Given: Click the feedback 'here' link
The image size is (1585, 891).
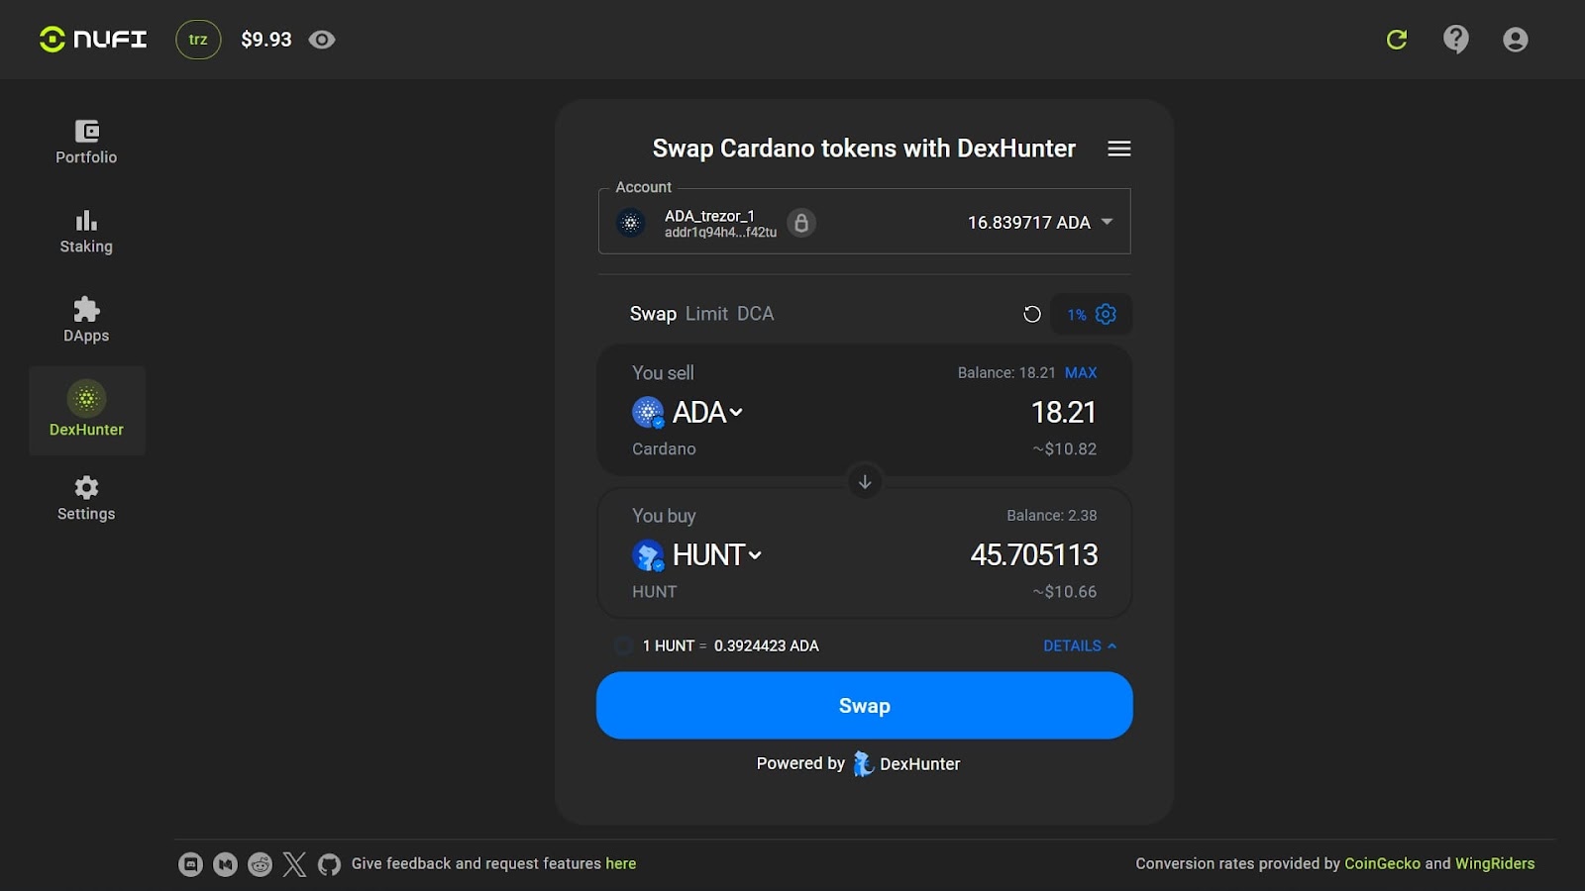Looking at the screenshot, I should pos(621,863).
